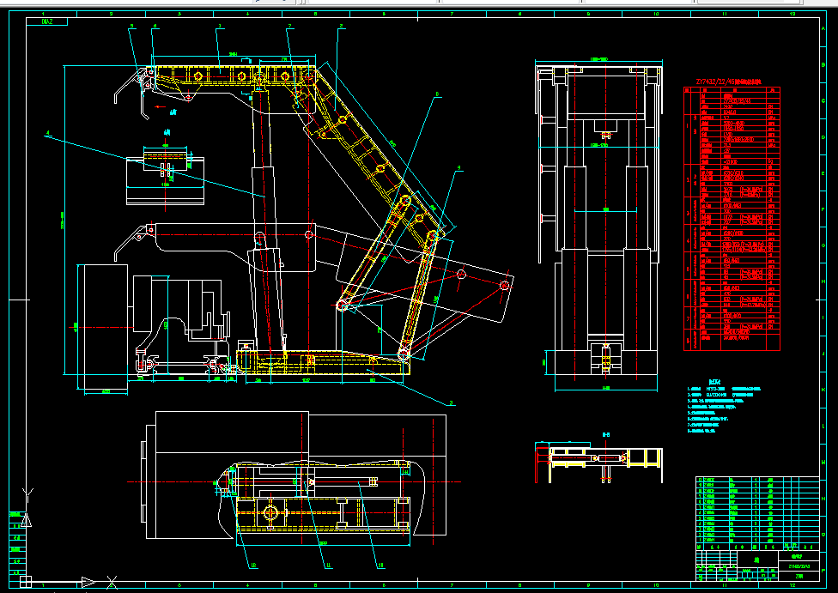This screenshot has height=593, width=838.
Task: Select part callout number 6 balloon
Action: click(x=155, y=27)
